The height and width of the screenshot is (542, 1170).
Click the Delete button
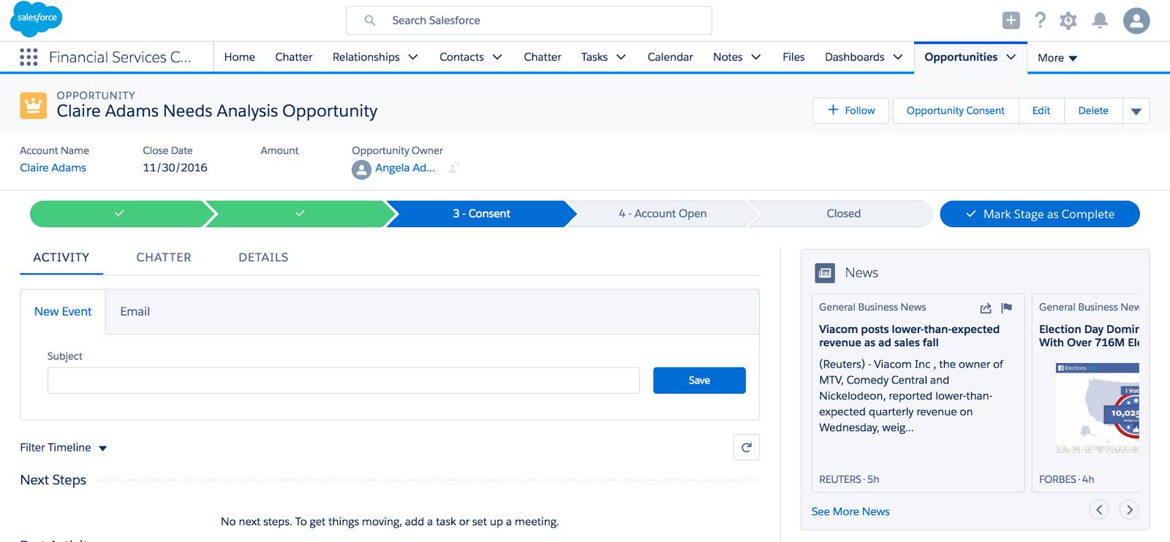point(1093,111)
